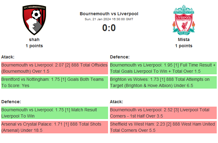Click the Match Result Liverpool To Win bet
This screenshot has height=143, width=218.
(x=54, y=113)
